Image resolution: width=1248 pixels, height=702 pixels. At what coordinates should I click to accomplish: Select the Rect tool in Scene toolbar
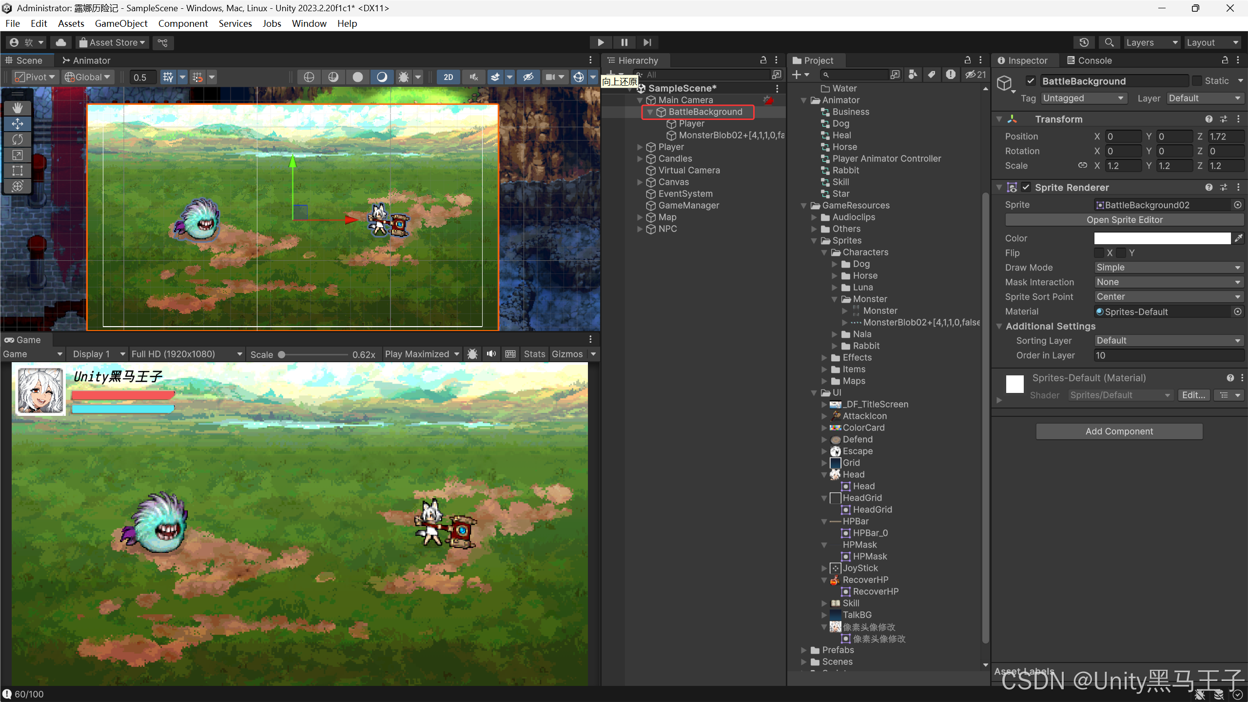pos(18,171)
